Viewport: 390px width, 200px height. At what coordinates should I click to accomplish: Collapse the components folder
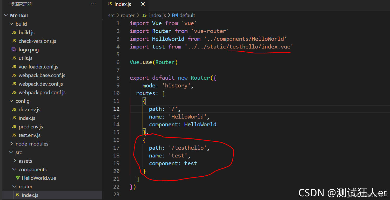coord(15,169)
